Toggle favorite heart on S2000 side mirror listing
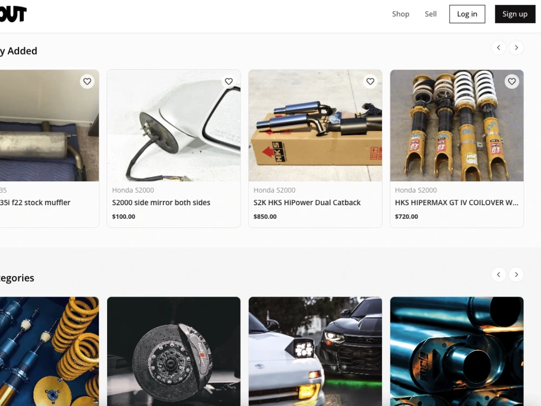 pyautogui.click(x=228, y=81)
